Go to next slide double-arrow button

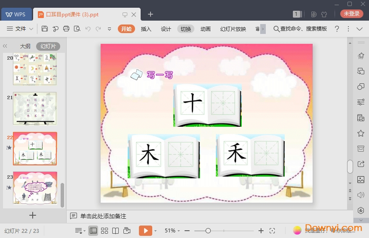(350, 198)
